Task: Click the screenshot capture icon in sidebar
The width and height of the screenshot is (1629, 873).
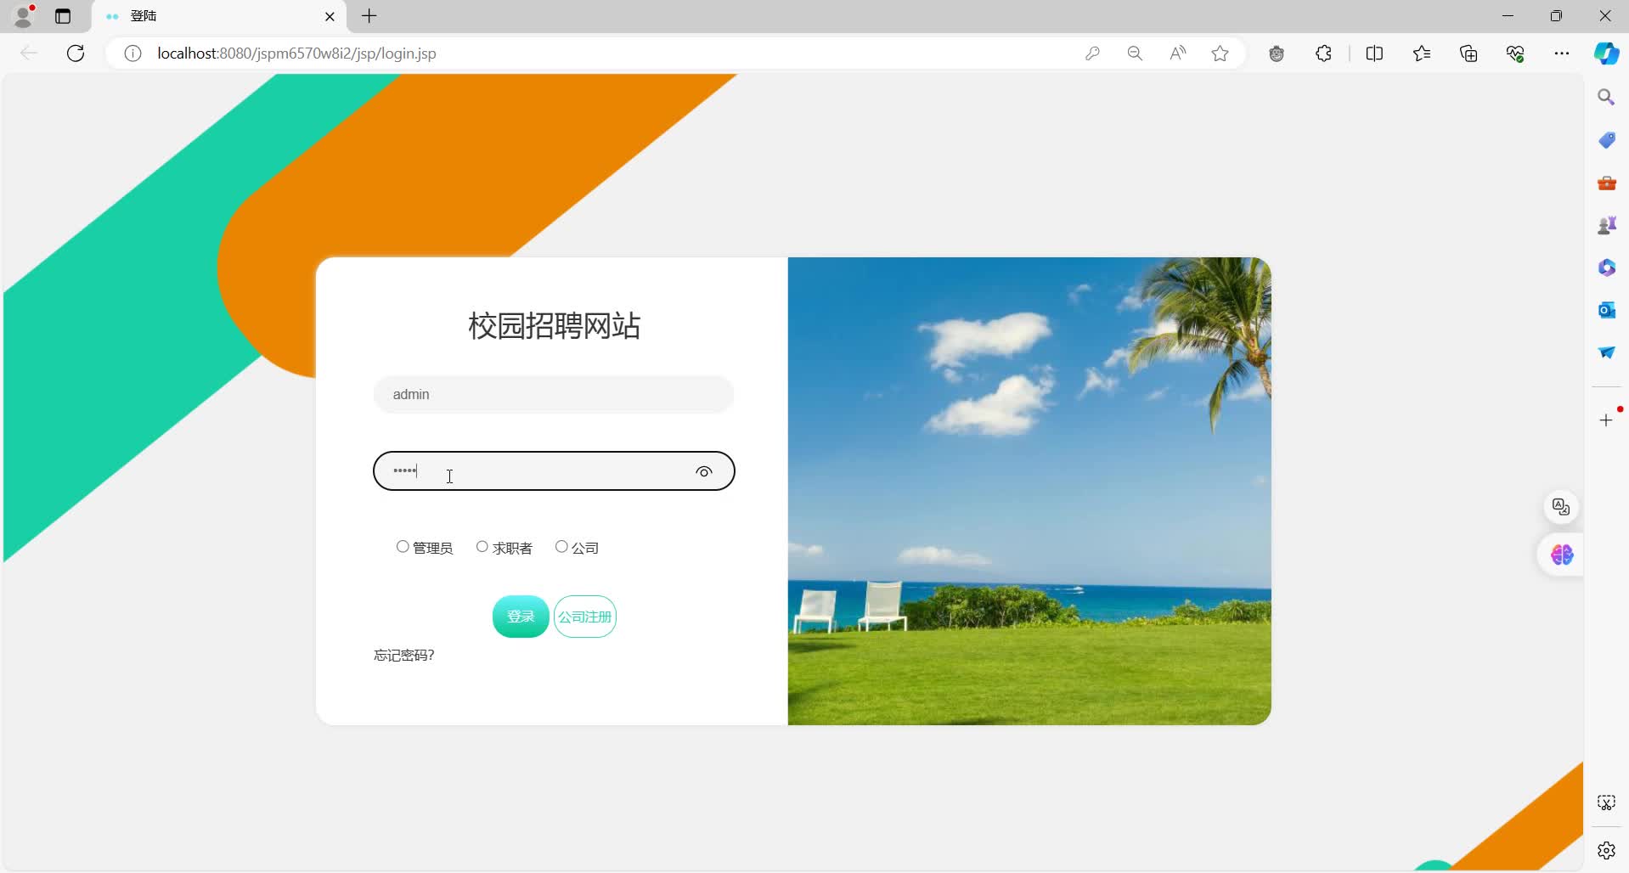Action: click(1606, 803)
